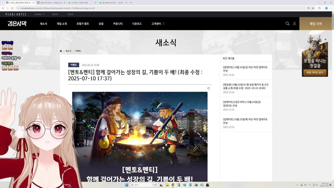
Task: Open the Chrome profile avatar
Action: [x=326, y=8]
